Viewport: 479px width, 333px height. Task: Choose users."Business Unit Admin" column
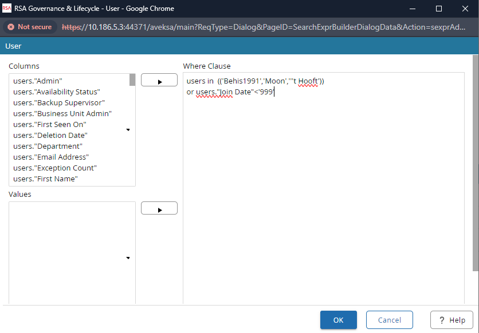tap(62, 114)
